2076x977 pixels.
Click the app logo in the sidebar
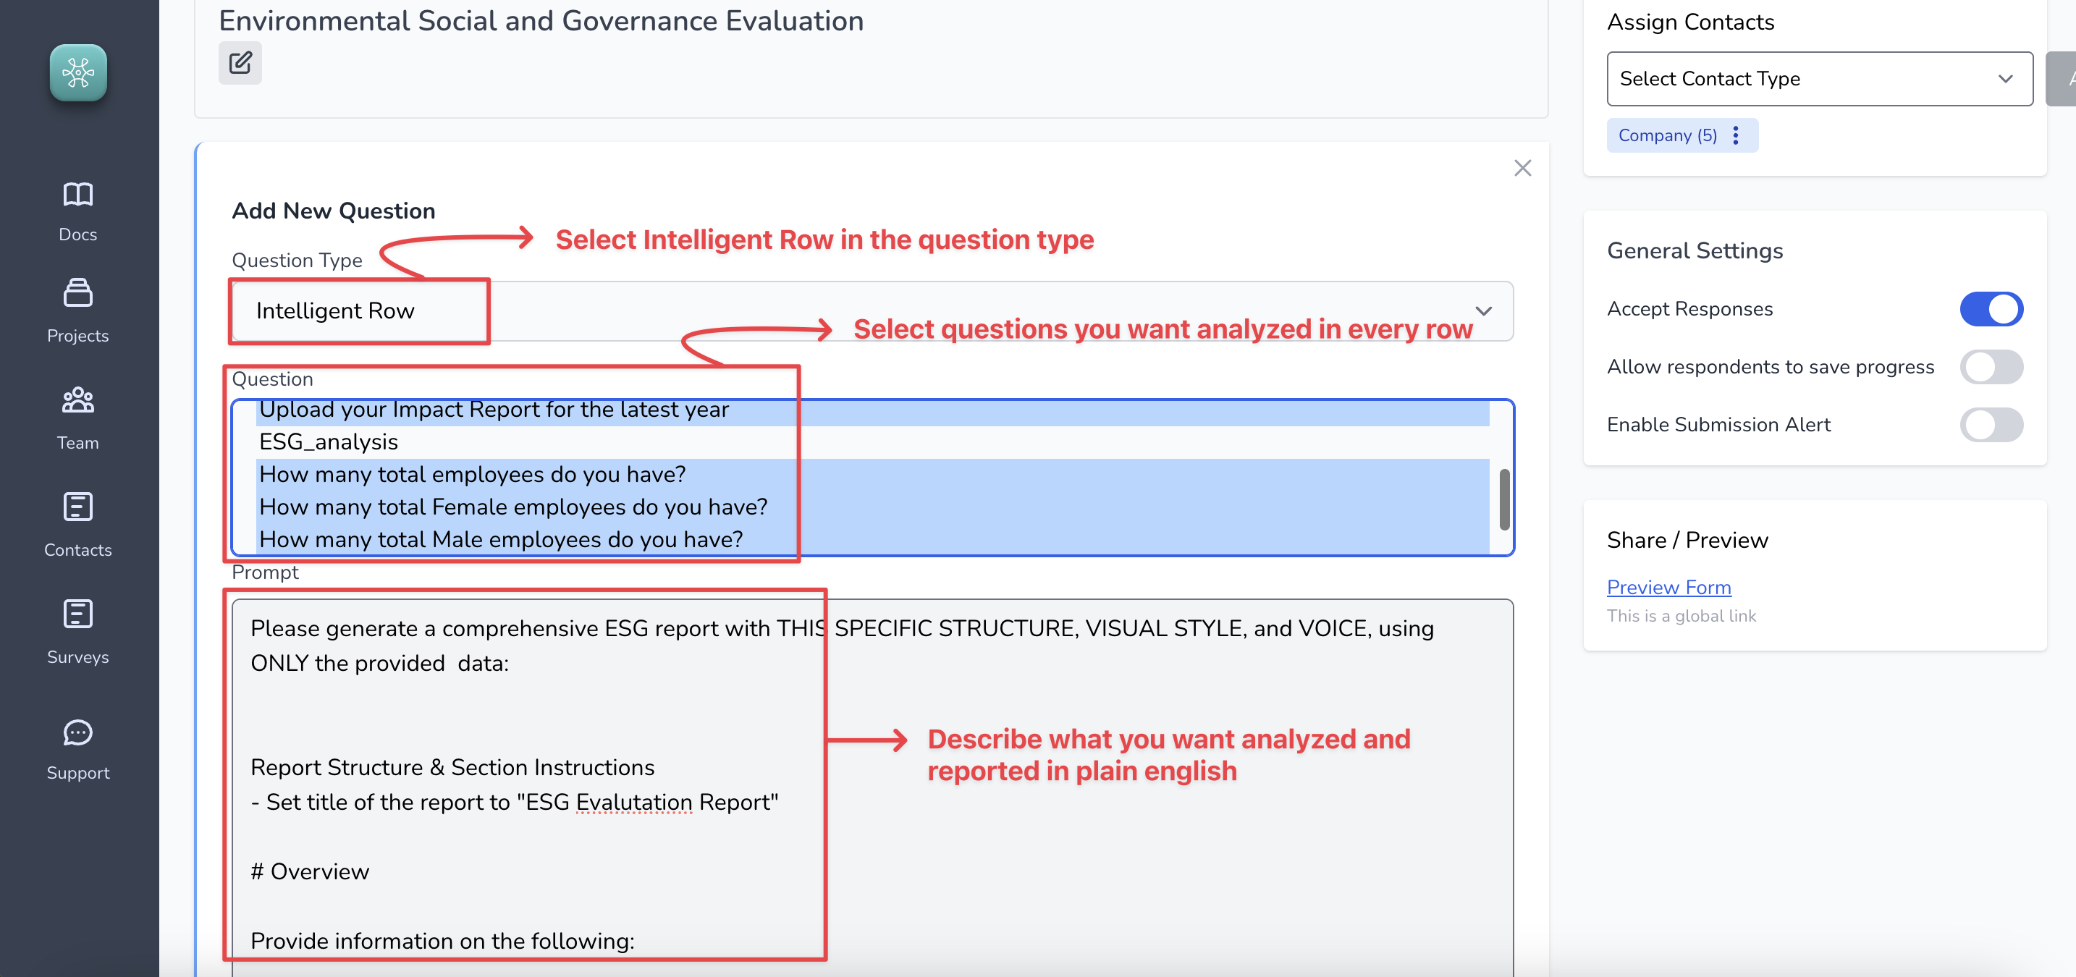78,72
